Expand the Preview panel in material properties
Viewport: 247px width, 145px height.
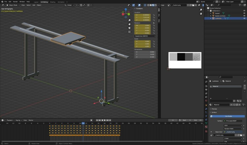214,109
